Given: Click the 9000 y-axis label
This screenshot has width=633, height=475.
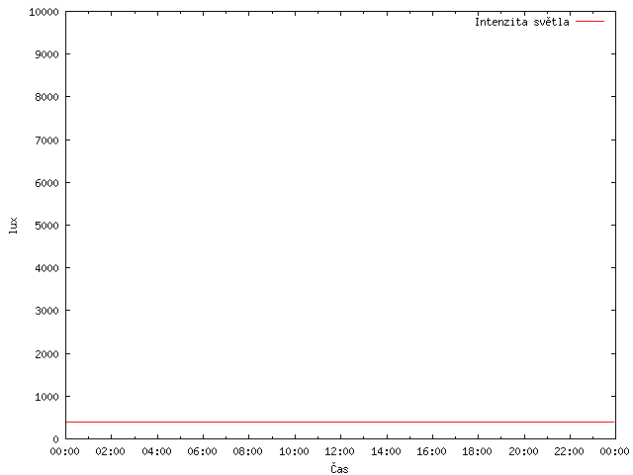Looking at the screenshot, I should click(x=46, y=54).
